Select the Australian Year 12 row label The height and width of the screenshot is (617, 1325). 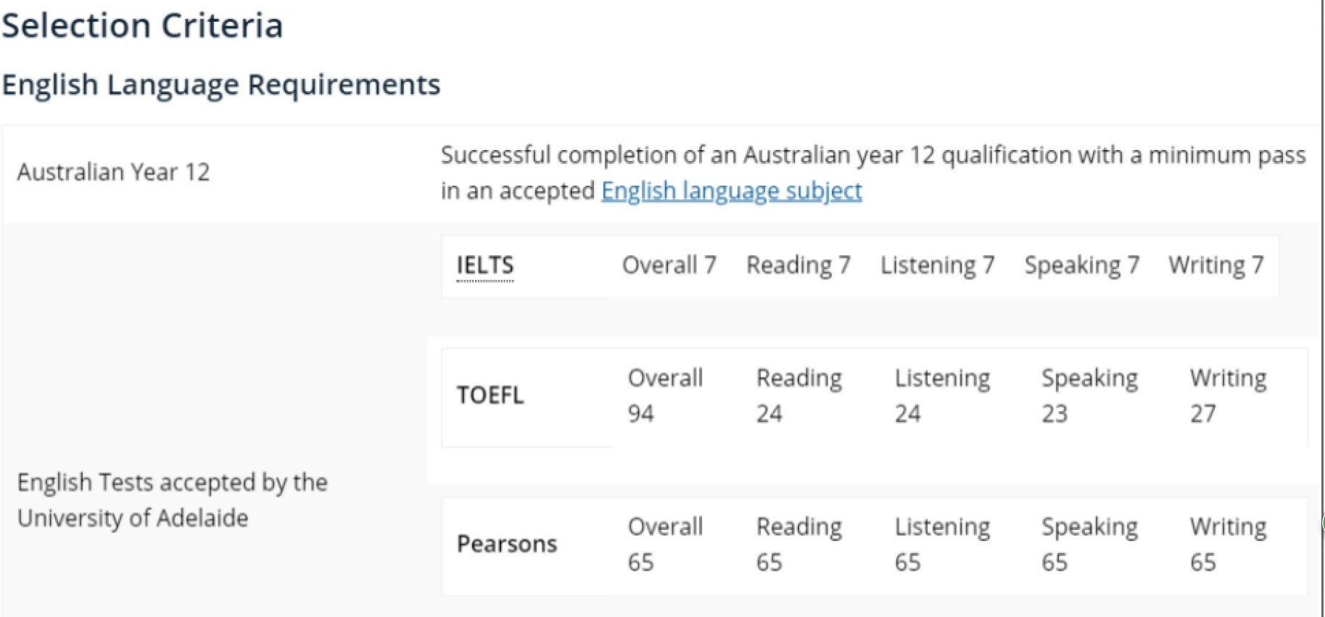click(113, 172)
